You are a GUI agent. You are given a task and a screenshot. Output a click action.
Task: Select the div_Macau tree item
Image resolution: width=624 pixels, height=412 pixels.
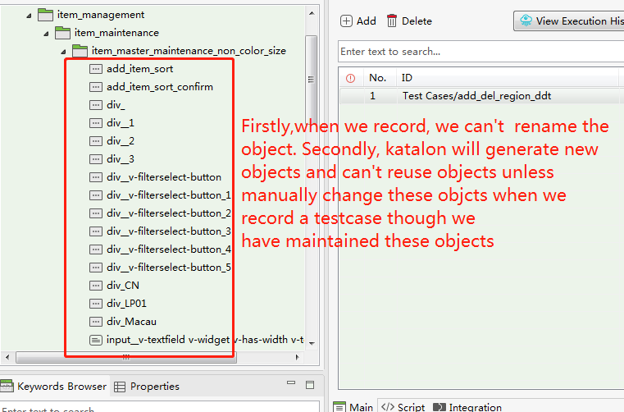pos(131,322)
